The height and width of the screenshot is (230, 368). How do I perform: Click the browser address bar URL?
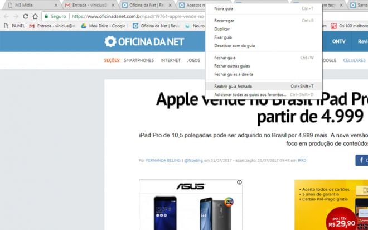138,16
